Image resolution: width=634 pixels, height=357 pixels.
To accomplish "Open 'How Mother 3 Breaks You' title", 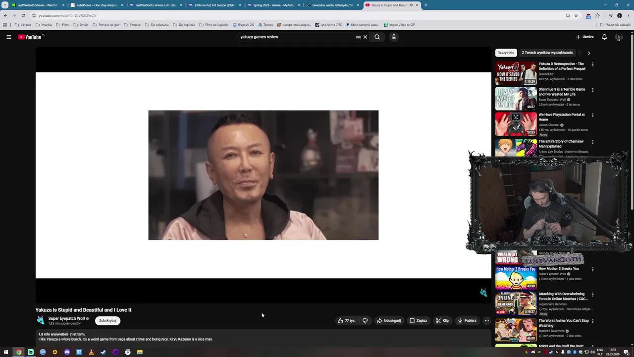I will 559,269.
